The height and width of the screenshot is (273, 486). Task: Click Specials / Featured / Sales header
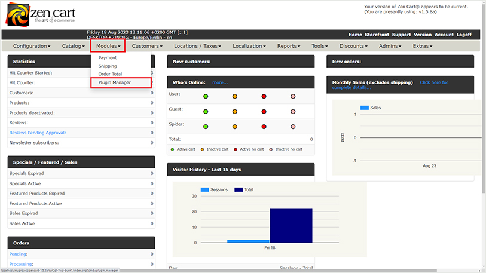tap(81, 162)
